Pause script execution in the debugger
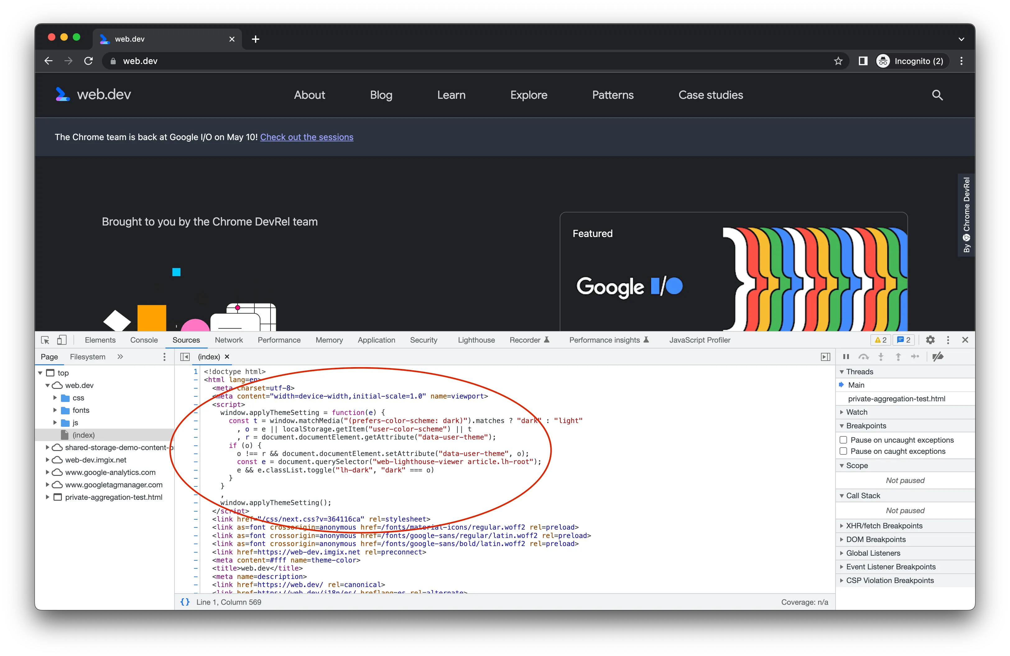Viewport: 1010px width, 656px height. (x=846, y=357)
